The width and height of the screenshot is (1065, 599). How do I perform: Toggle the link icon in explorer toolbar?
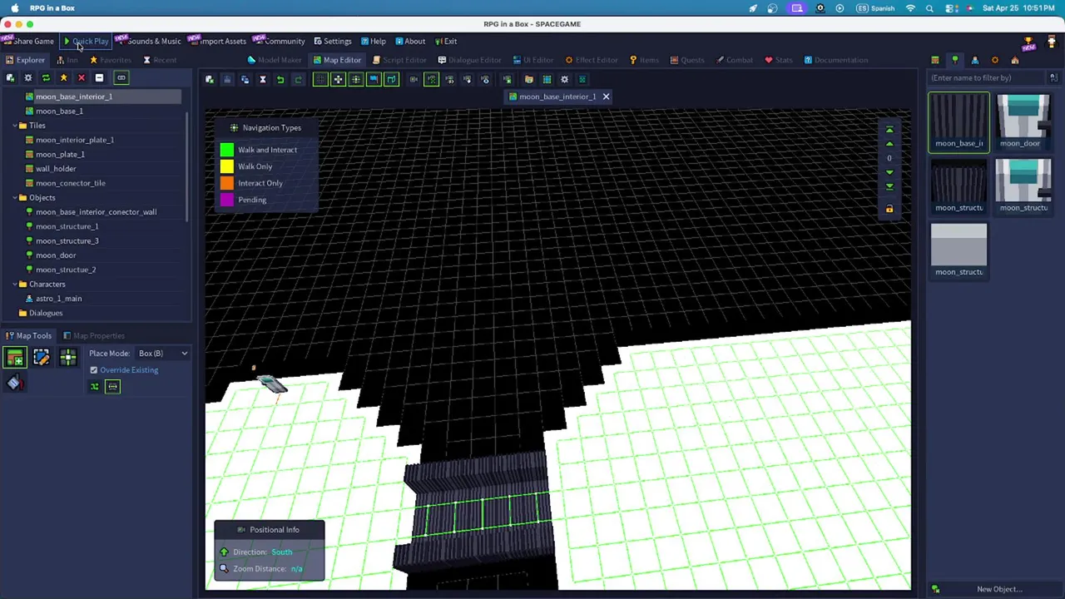click(x=121, y=78)
